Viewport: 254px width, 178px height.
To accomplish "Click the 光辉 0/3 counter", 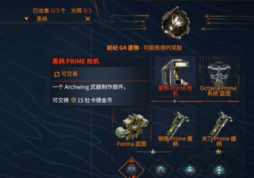I will coord(81,11).
